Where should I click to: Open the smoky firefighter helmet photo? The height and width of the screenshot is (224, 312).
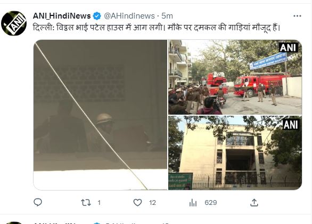pyautogui.click(x=100, y=115)
